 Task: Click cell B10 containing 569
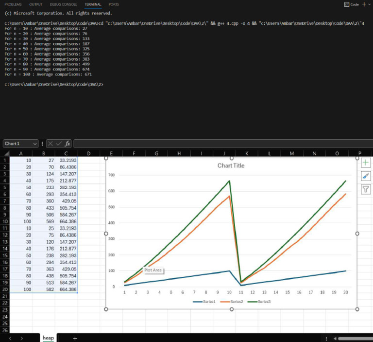tap(44, 221)
